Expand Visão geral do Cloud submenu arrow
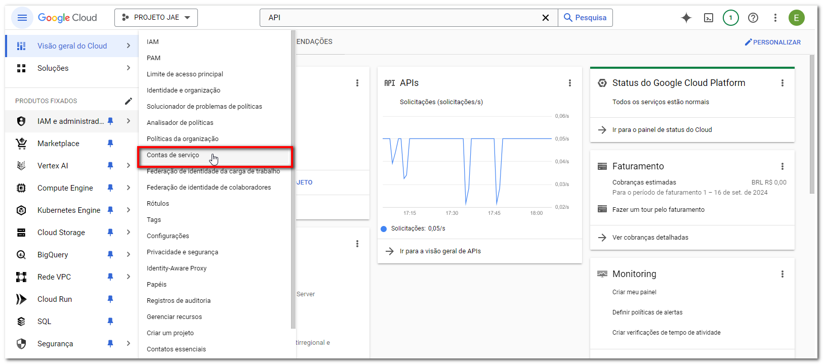Screen dimensions: 823x364 point(129,46)
